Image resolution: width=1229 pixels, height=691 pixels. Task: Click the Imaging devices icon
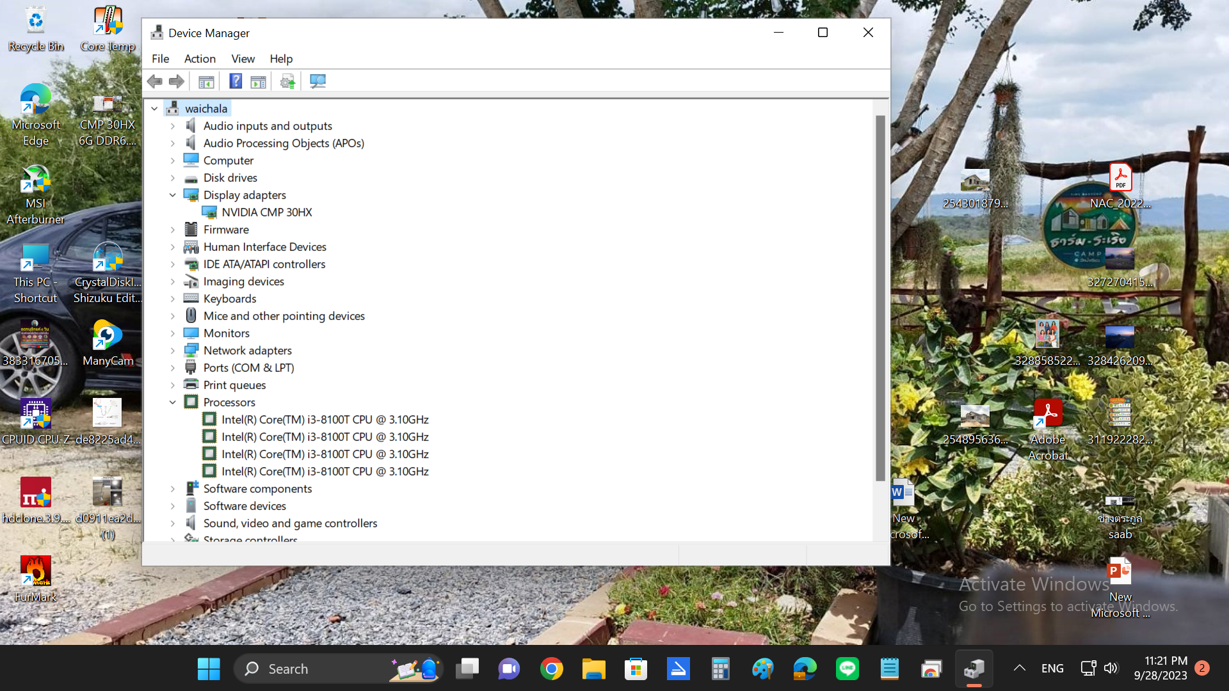click(191, 282)
